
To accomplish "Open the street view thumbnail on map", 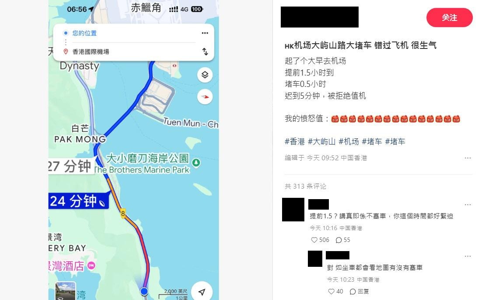I will pos(65,291).
